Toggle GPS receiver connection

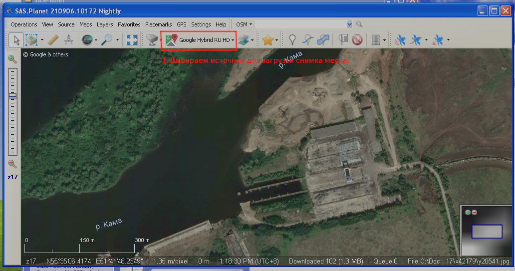tap(400, 40)
